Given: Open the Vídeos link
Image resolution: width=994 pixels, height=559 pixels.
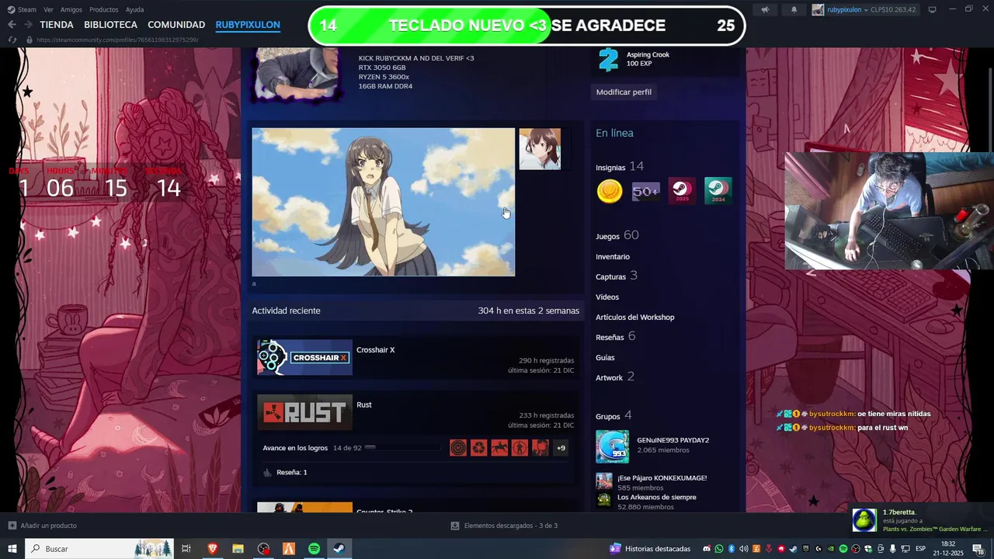Looking at the screenshot, I should pos(607,297).
